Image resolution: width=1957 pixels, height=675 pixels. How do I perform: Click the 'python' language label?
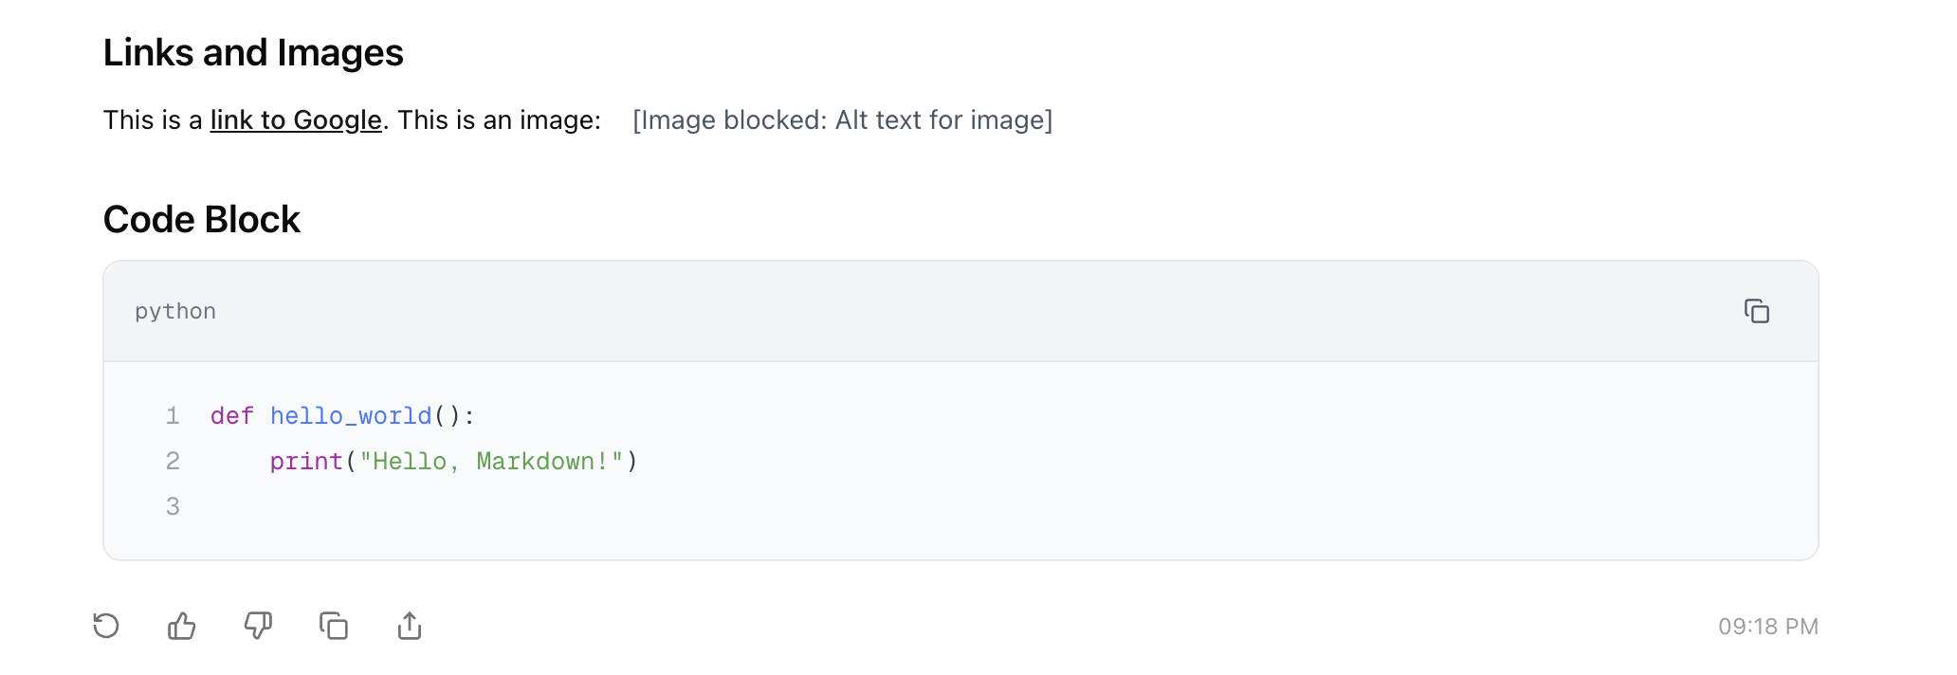tap(175, 312)
